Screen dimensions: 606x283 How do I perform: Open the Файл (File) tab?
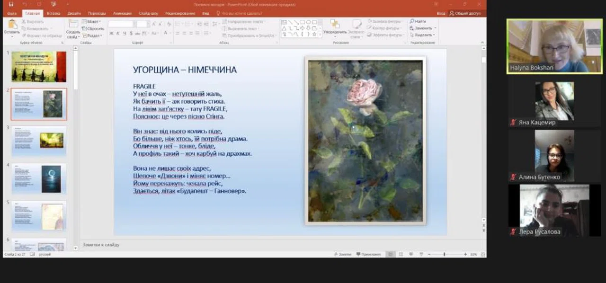[12, 13]
